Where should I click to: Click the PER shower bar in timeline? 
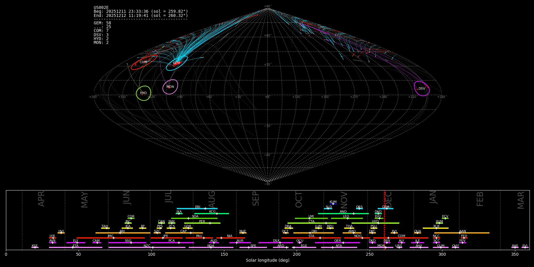202,223
